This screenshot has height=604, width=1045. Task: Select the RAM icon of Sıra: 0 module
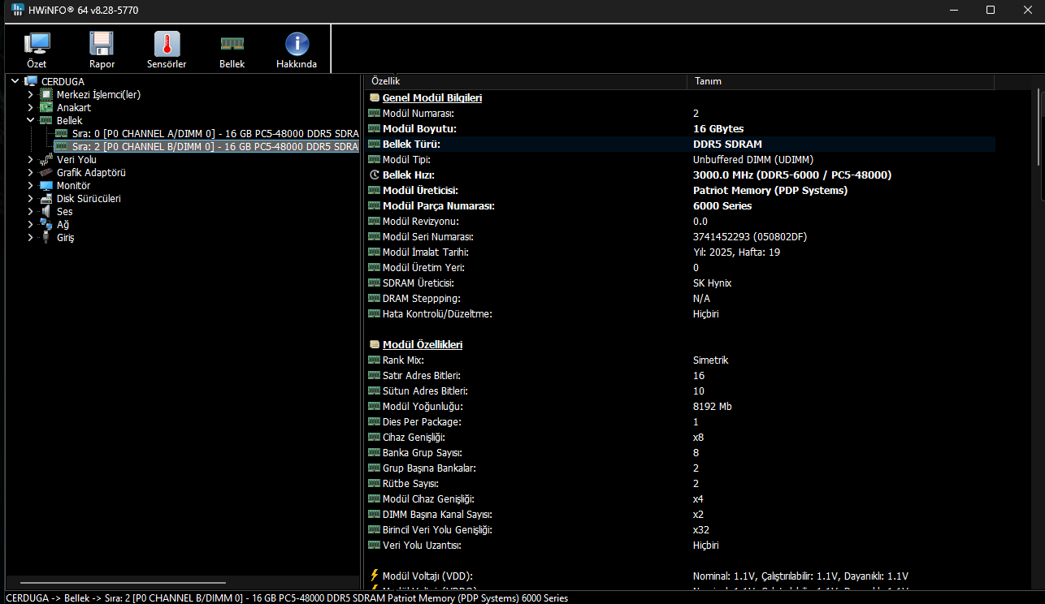pyautogui.click(x=62, y=133)
